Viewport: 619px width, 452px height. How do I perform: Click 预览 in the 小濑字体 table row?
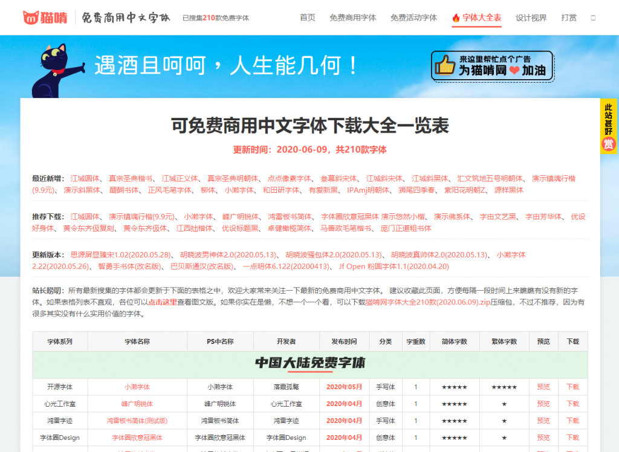[x=543, y=387]
